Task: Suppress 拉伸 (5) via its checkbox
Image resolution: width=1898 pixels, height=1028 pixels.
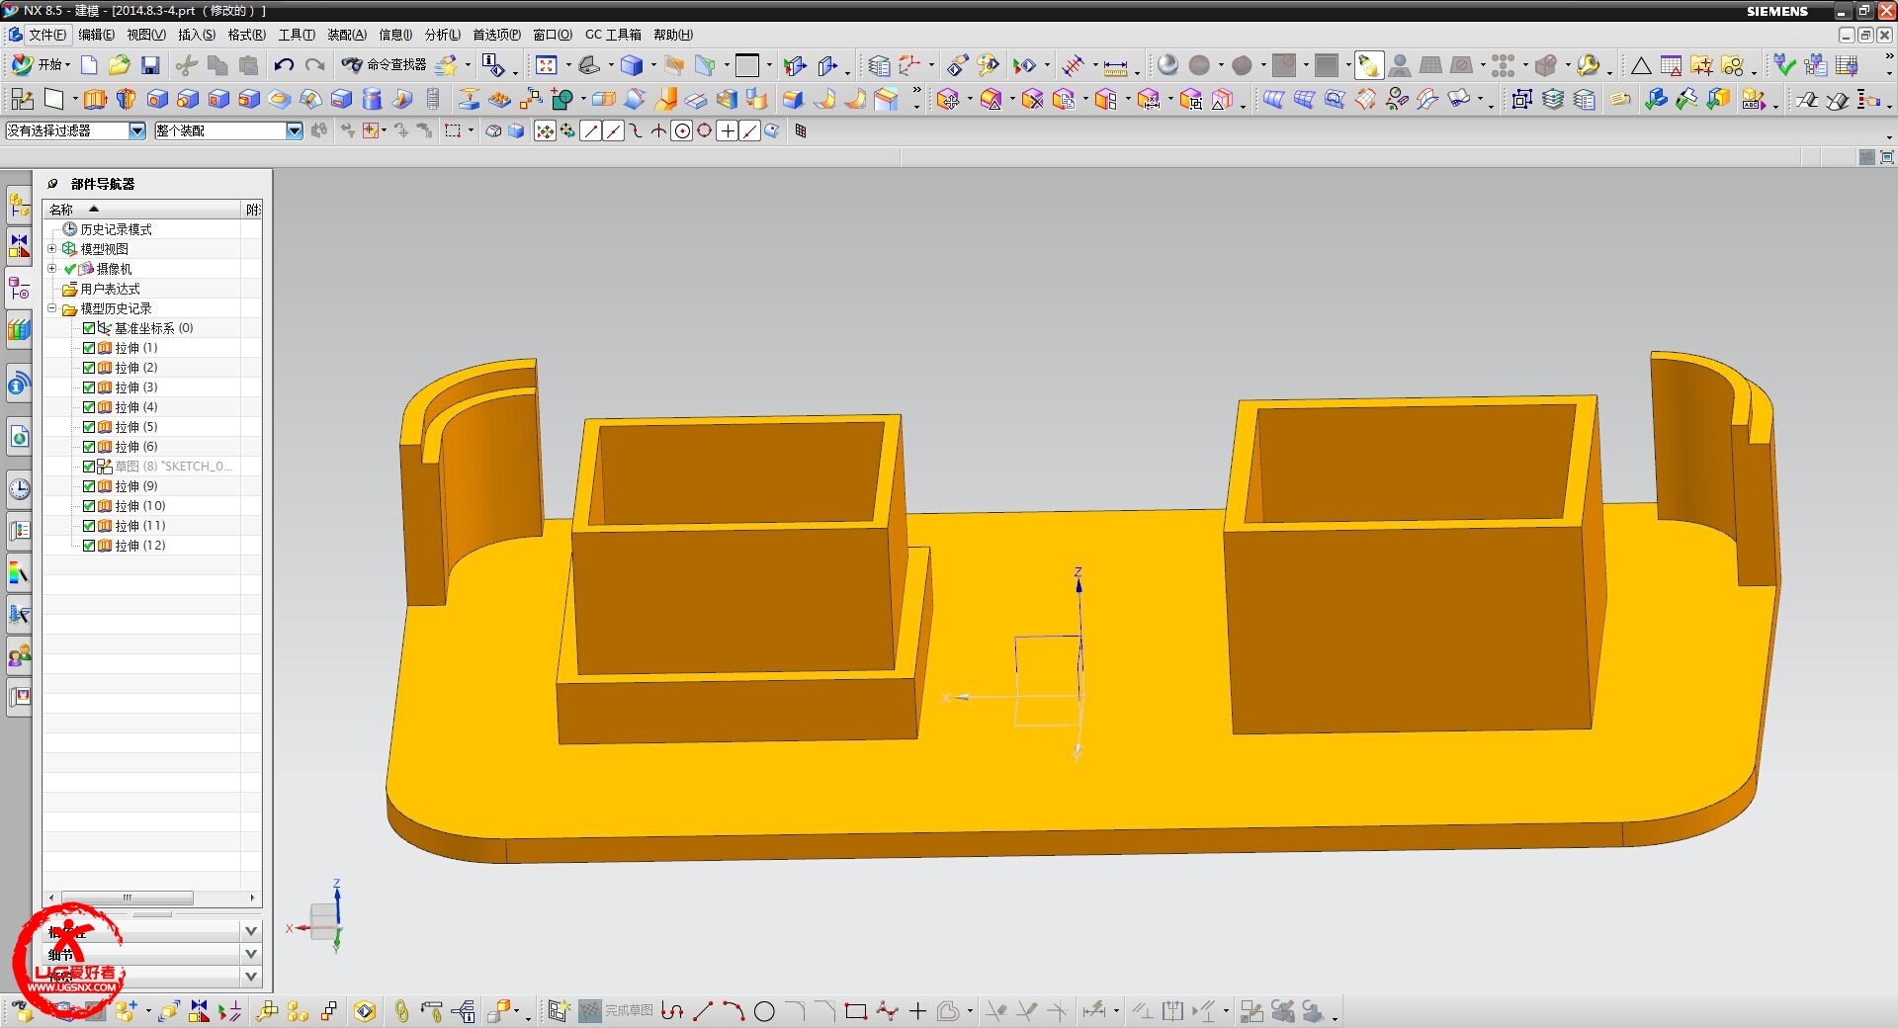Action: 89,427
